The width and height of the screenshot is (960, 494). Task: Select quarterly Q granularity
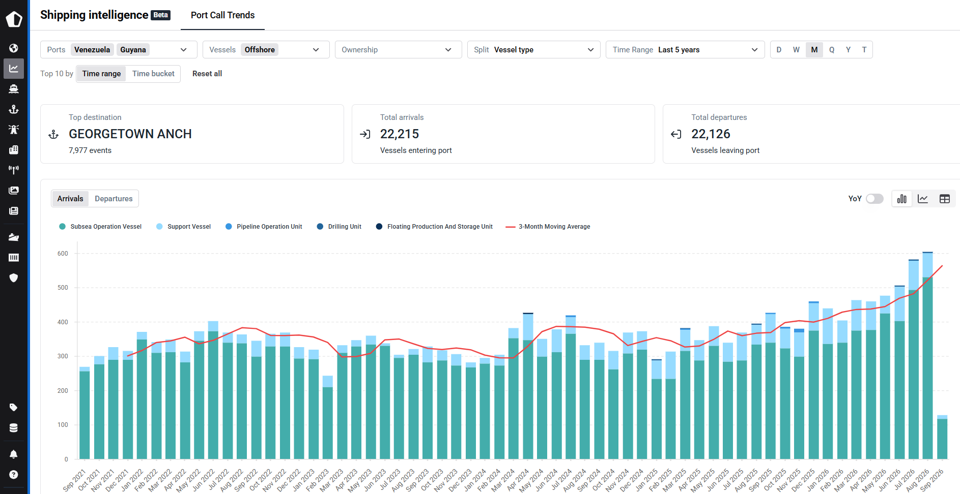pyautogui.click(x=832, y=50)
